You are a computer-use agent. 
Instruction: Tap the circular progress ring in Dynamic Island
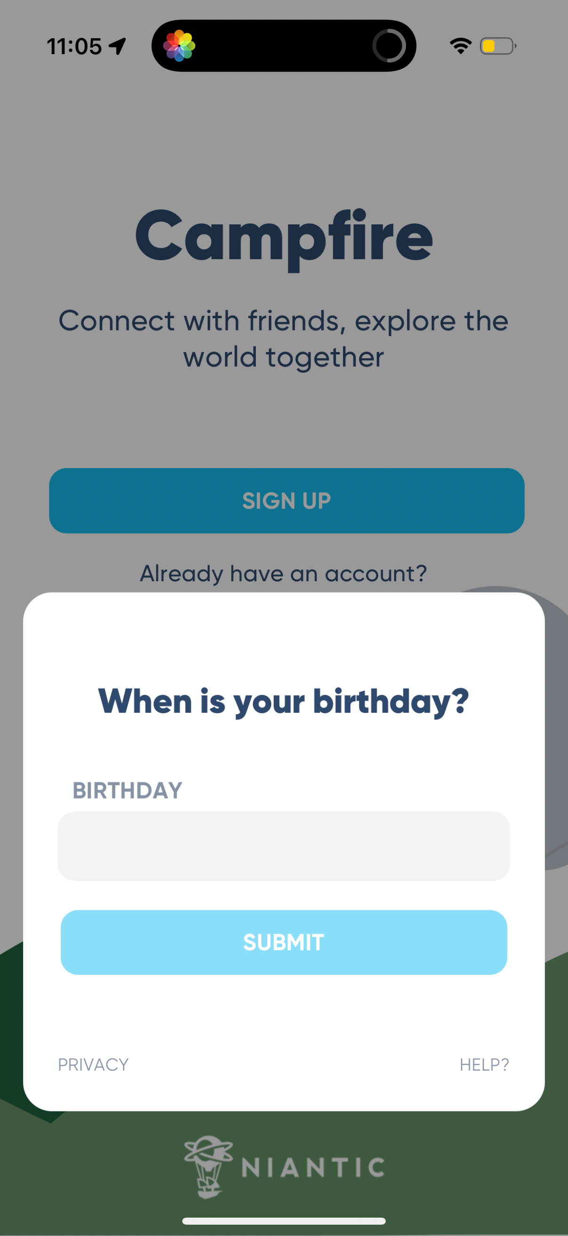coord(389,46)
